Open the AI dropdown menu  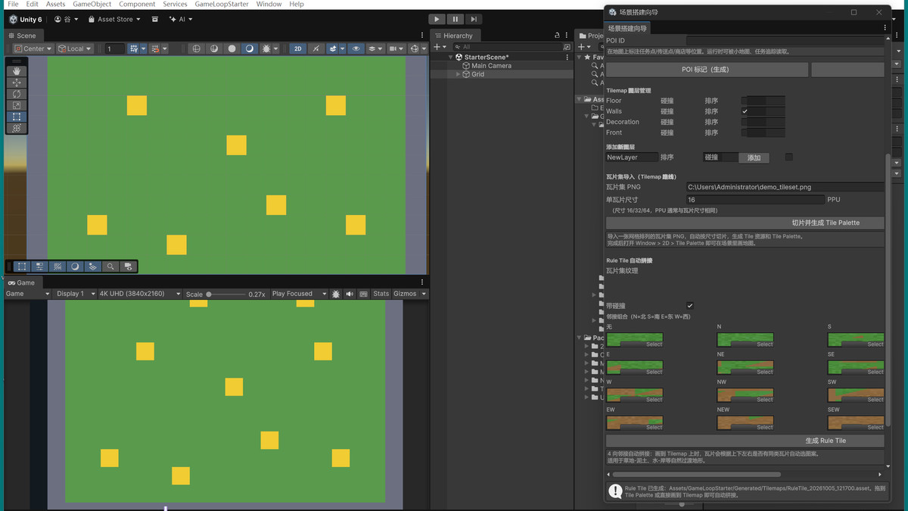(x=182, y=19)
